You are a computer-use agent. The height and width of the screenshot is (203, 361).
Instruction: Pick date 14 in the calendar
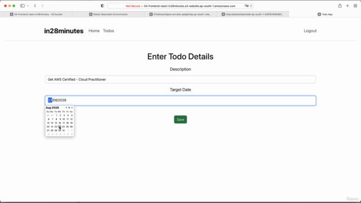coord(52,123)
